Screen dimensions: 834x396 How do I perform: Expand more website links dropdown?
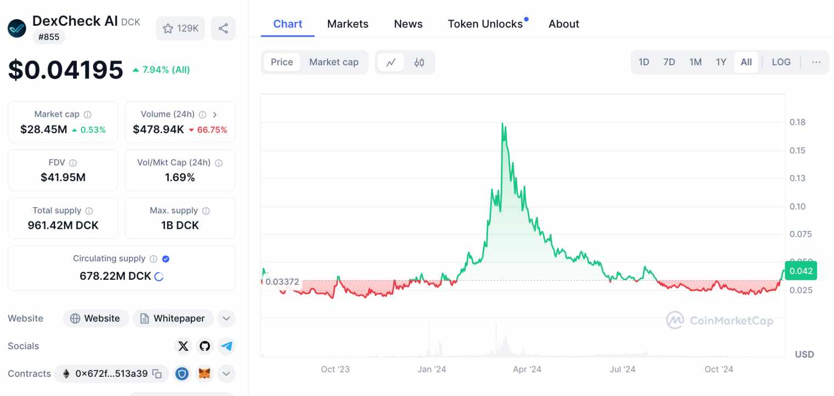click(x=226, y=319)
